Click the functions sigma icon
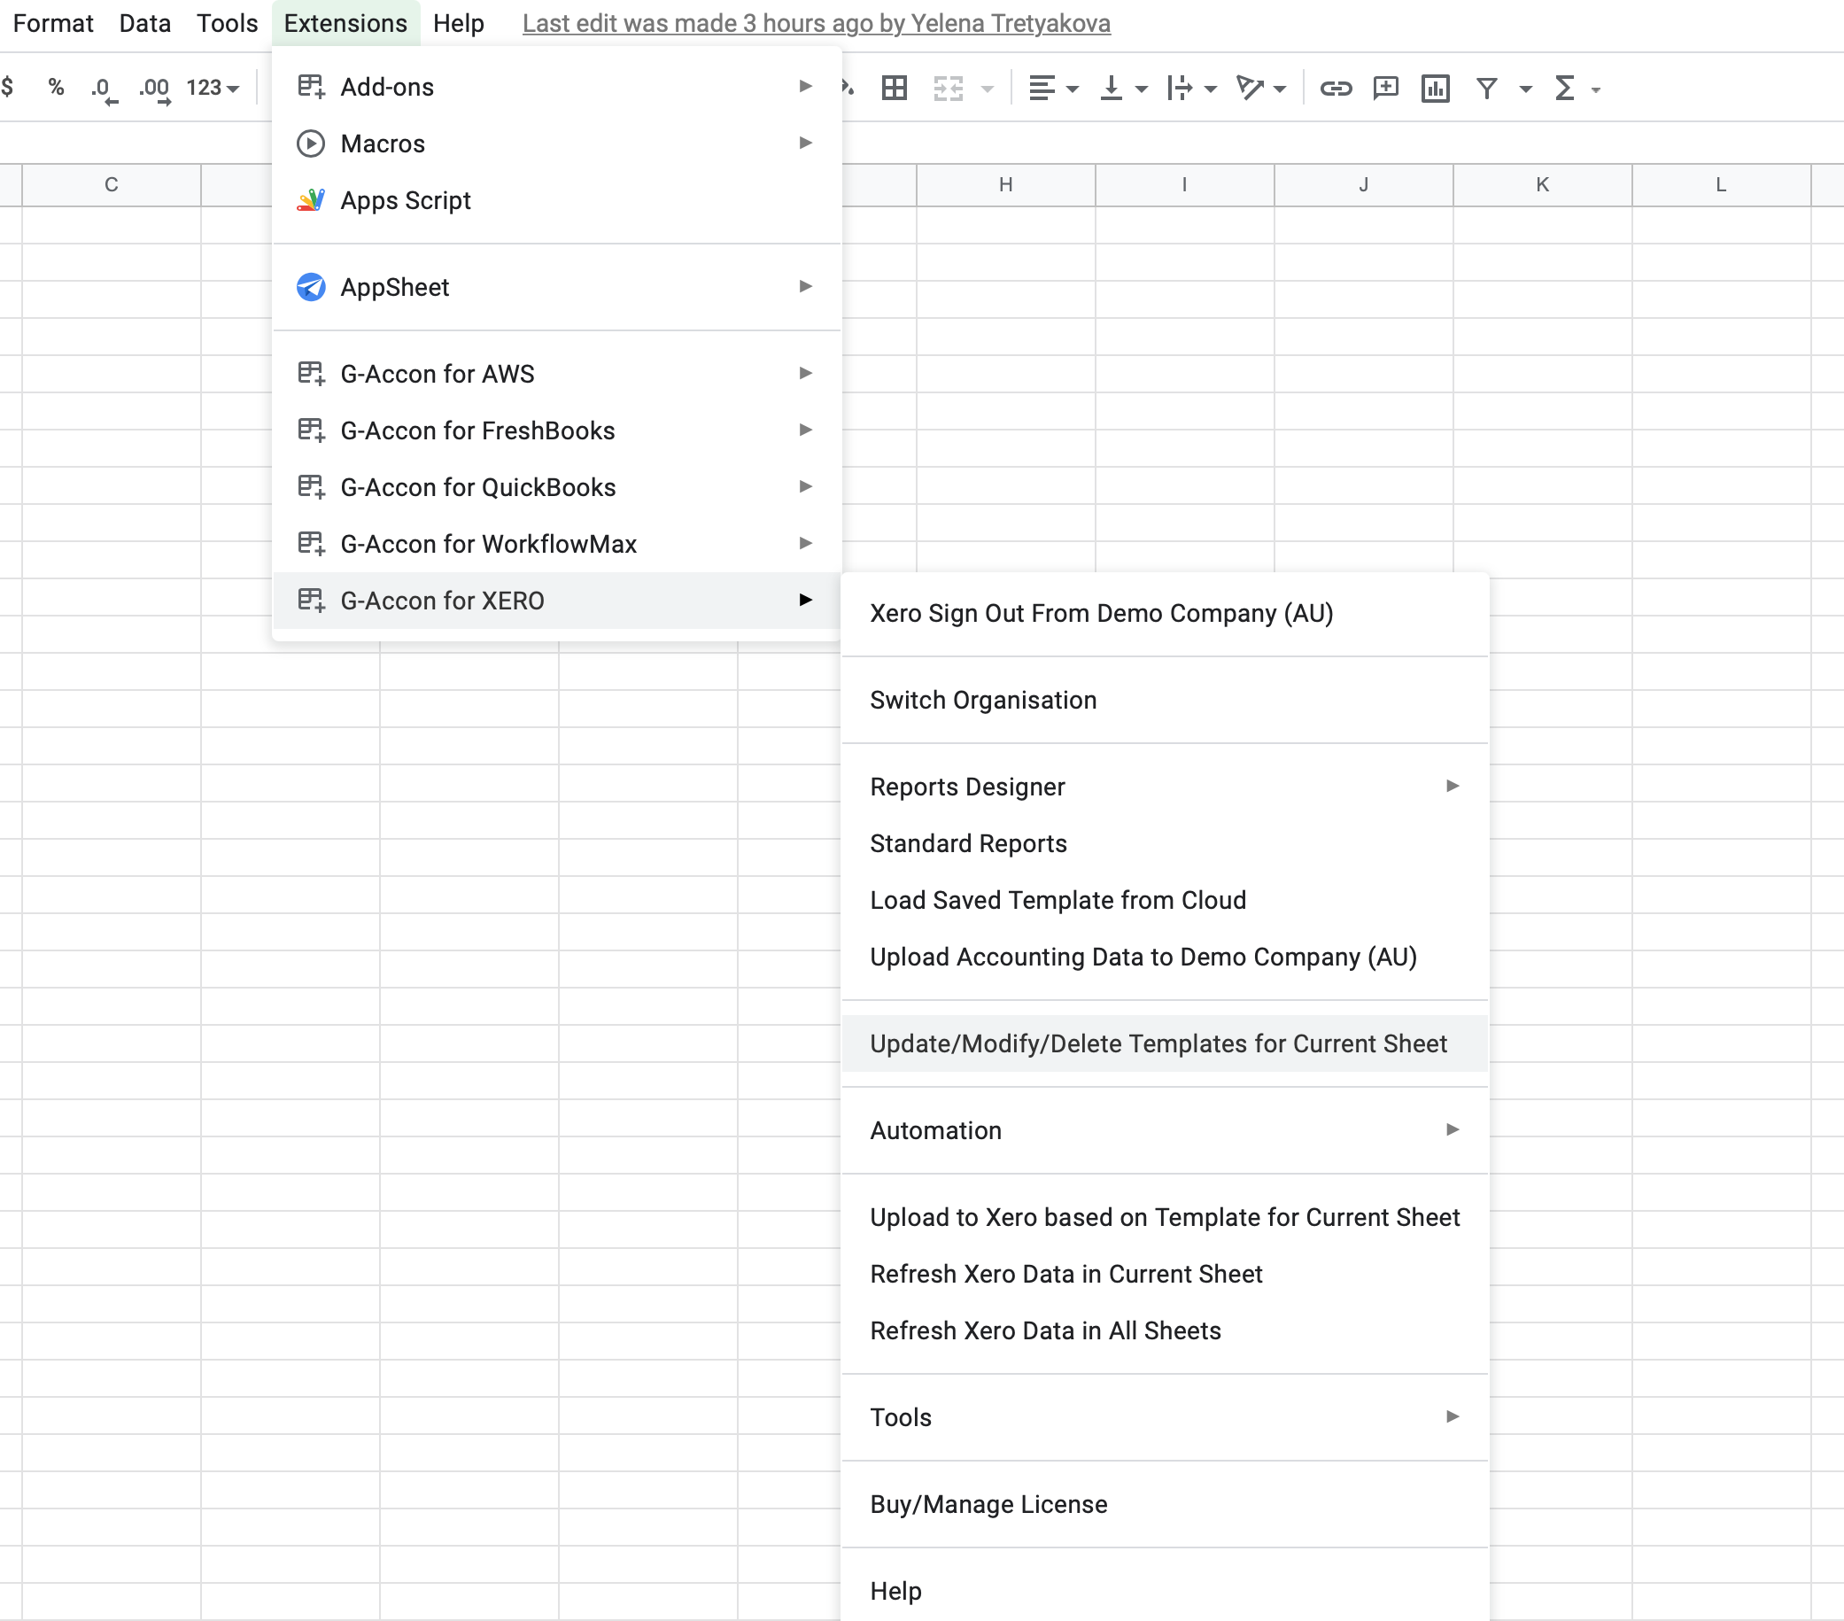Viewport: 1844px width, 1621px height. [1565, 89]
